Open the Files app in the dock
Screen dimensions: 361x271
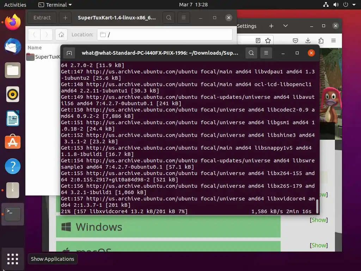point(13,70)
